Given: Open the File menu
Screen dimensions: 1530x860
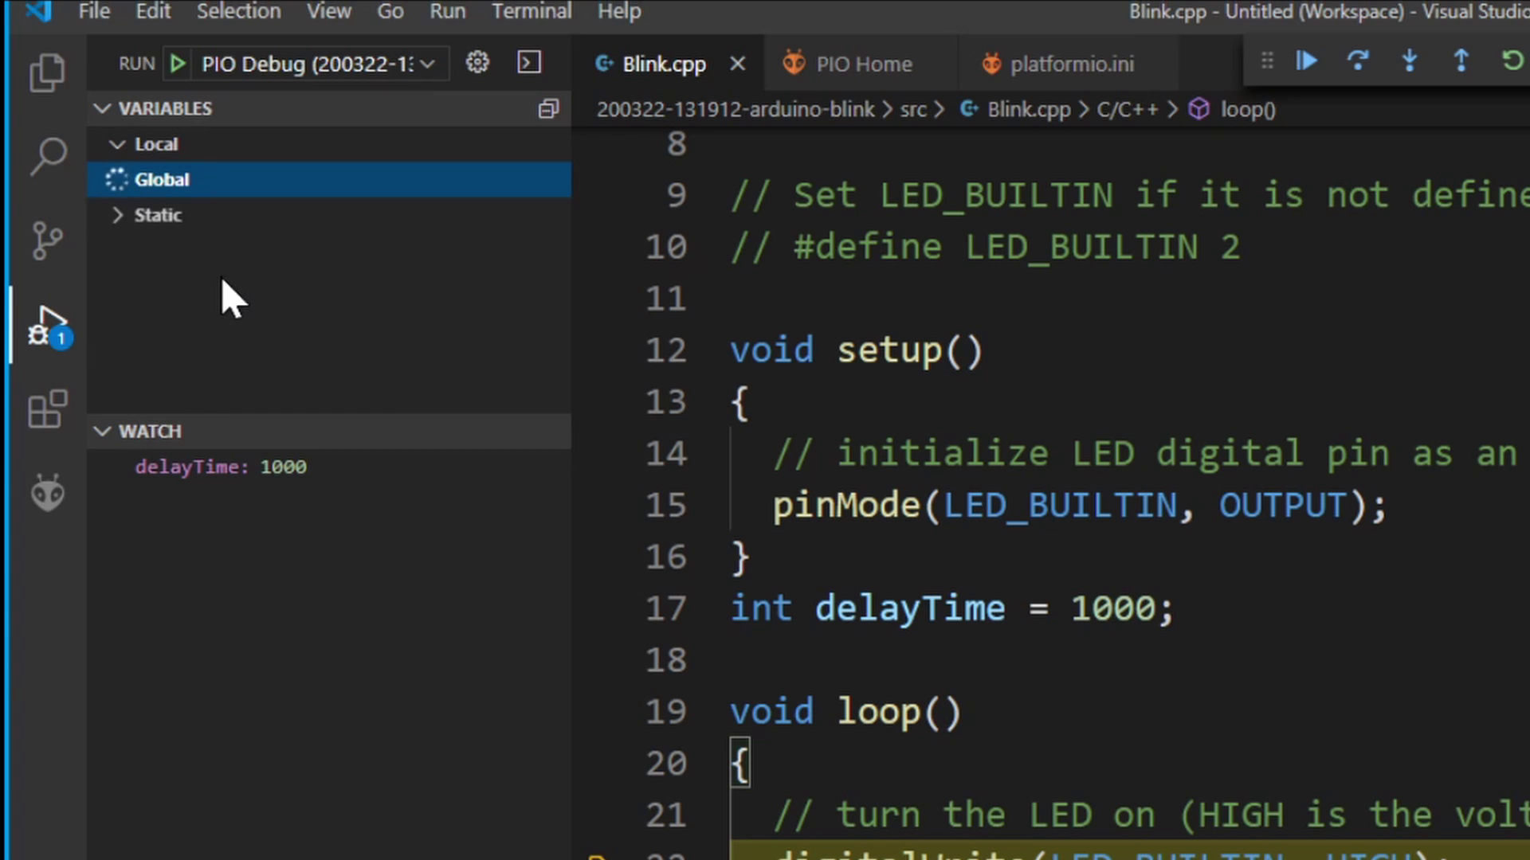Looking at the screenshot, I should click(94, 11).
